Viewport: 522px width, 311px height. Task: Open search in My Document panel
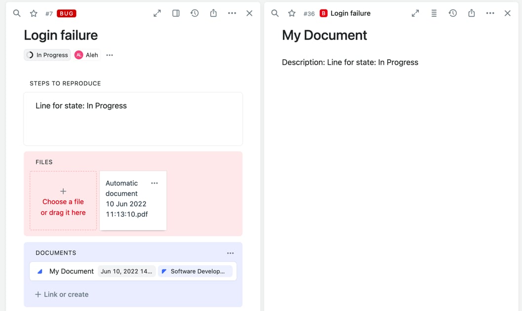point(275,13)
